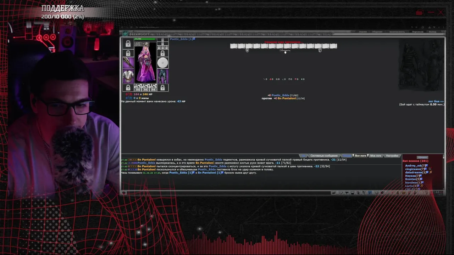
Task: Click info icon next to Andrey_mk
Action: coord(427,166)
